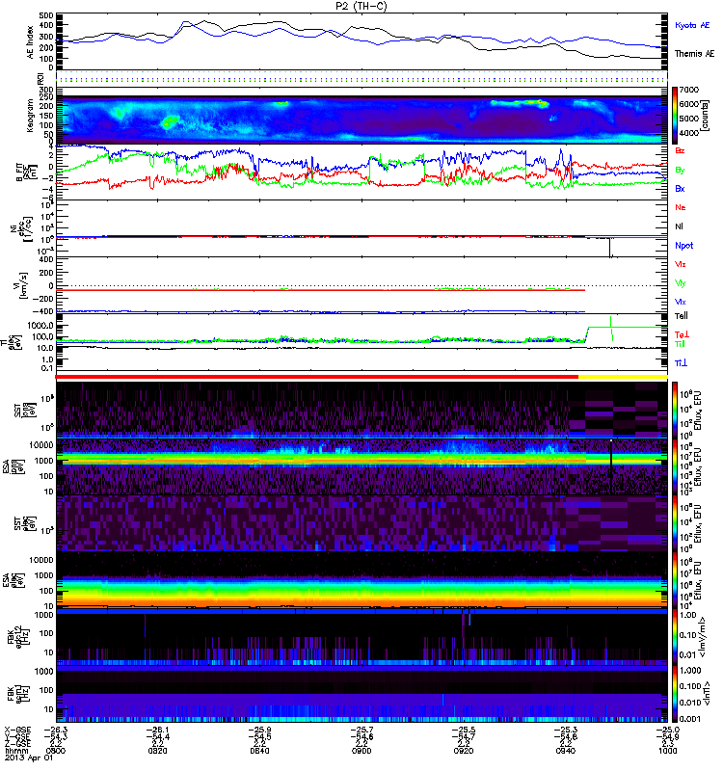Image resolution: width=723 pixels, height=771 pixels.
Task: Click the blue "Viz" velocity legend label
Action: [680, 302]
